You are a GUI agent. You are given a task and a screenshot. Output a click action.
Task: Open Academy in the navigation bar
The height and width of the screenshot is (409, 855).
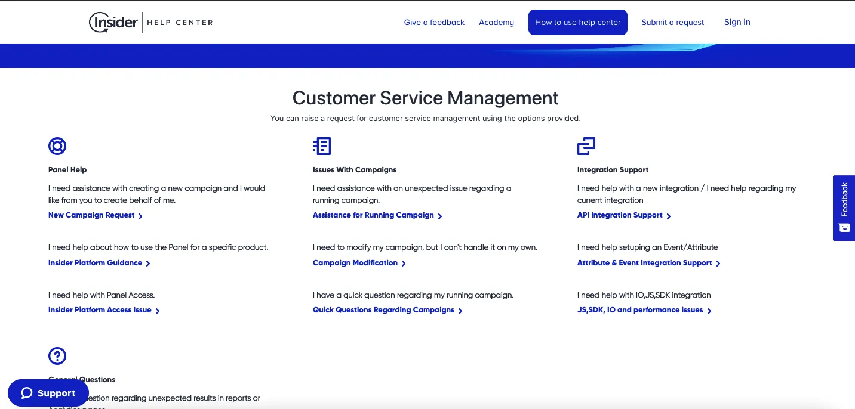[496, 22]
